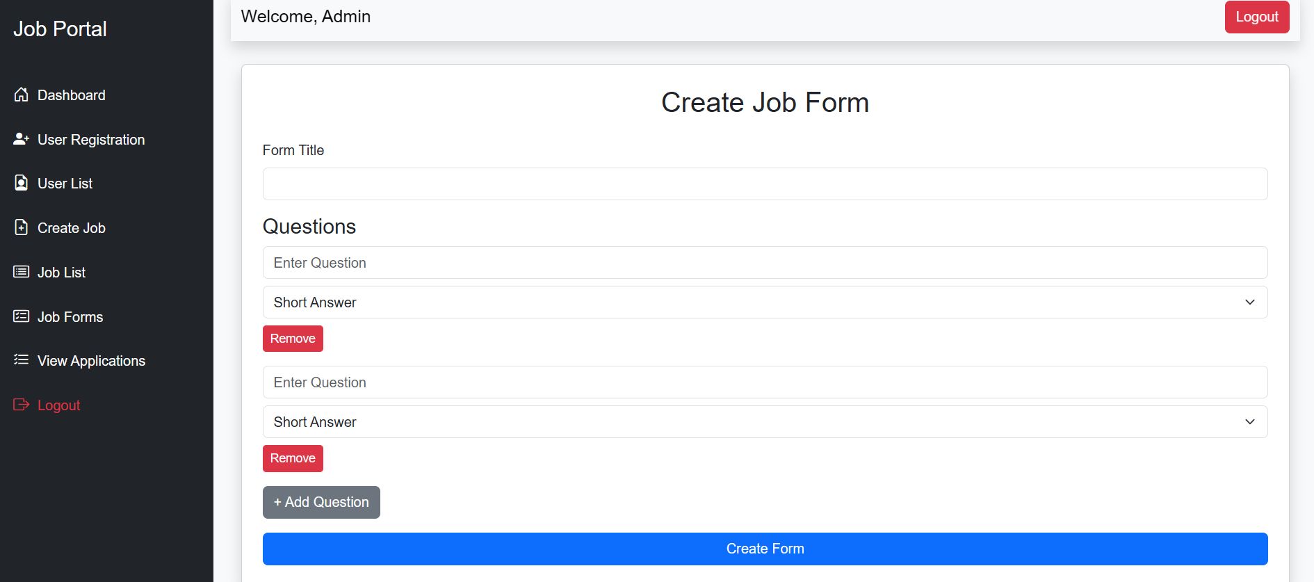Click the User List document icon
The height and width of the screenshot is (582, 1314).
pos(22,183)
